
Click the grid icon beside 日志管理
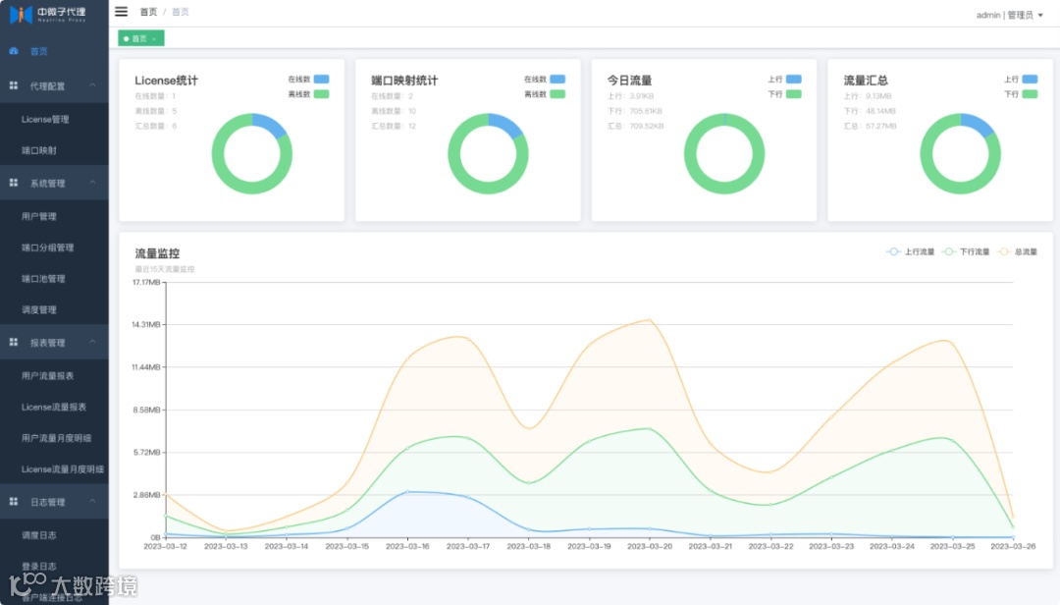click(14, 502)
